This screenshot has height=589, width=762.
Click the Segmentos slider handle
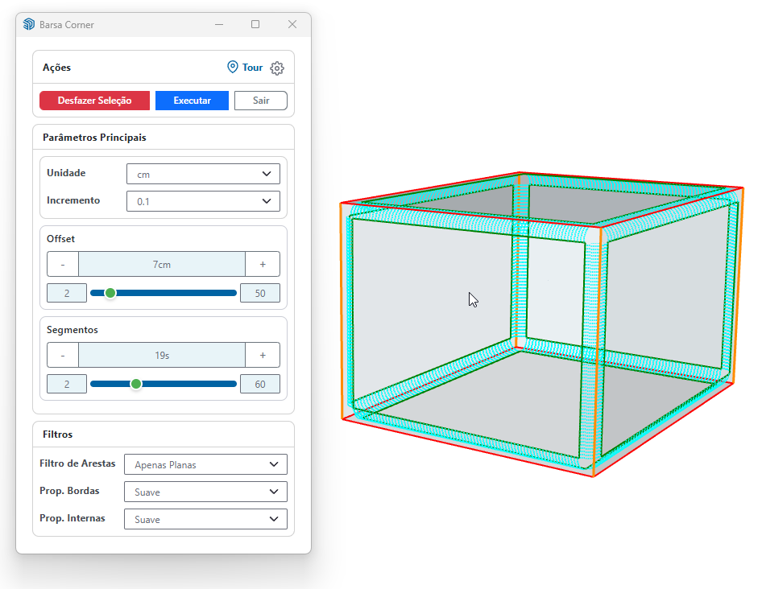click(136, 384)
